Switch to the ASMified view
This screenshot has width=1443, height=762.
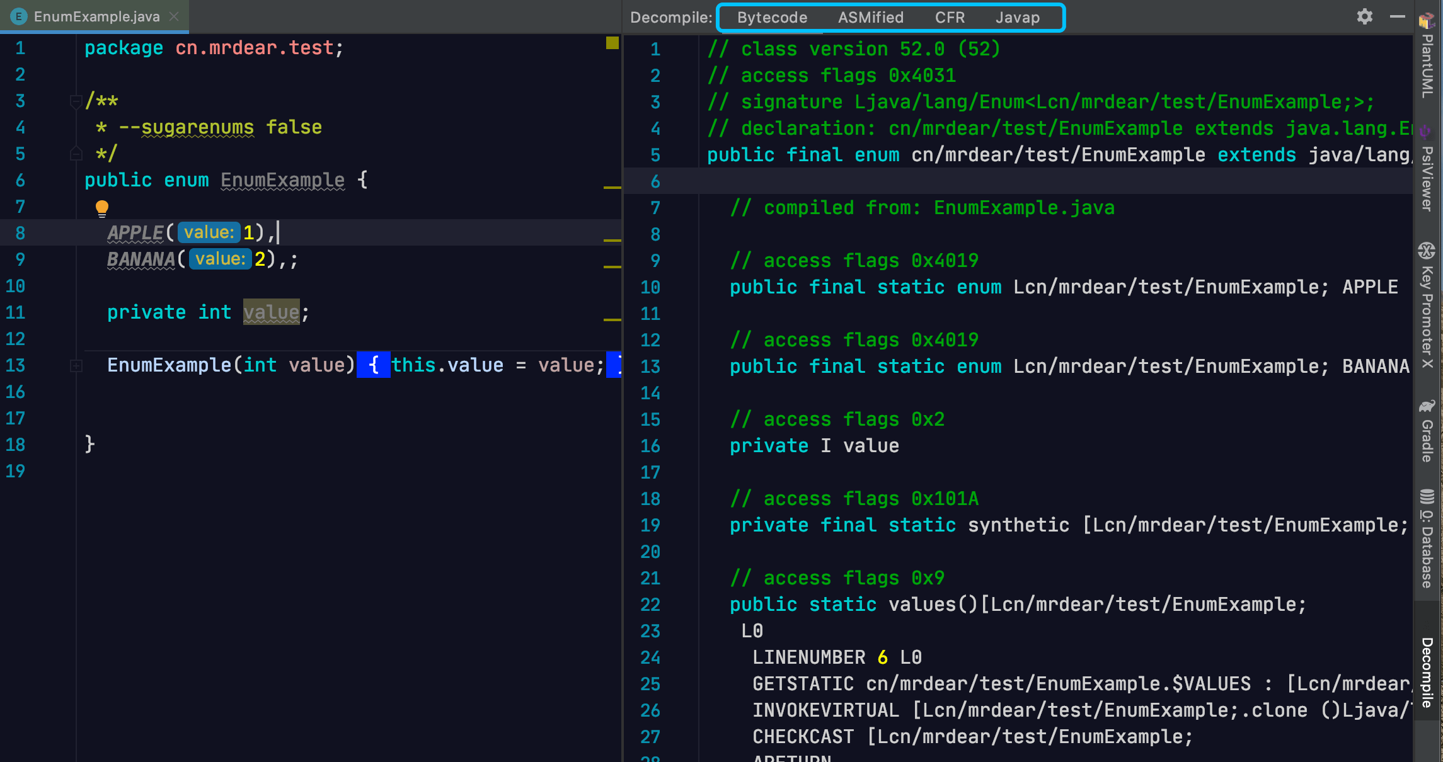[870, 17]
